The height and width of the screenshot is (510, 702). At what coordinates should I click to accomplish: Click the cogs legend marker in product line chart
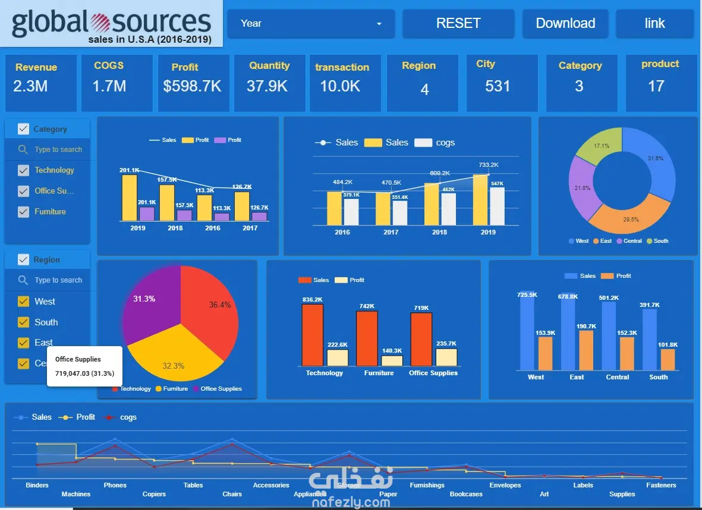click(x=109, y=417)
